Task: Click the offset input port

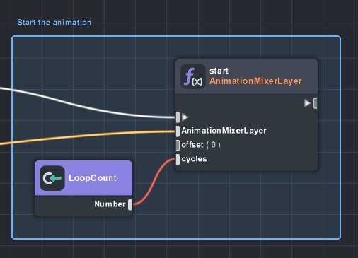Action: pyautogui.click(x=178, y=145)
